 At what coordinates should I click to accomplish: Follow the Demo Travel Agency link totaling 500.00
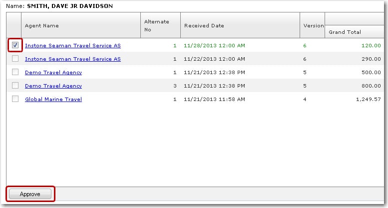(x=53, y=73)
